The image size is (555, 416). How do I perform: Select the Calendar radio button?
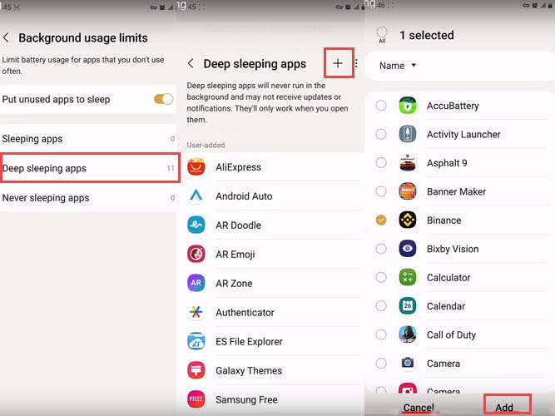point(381,306)
